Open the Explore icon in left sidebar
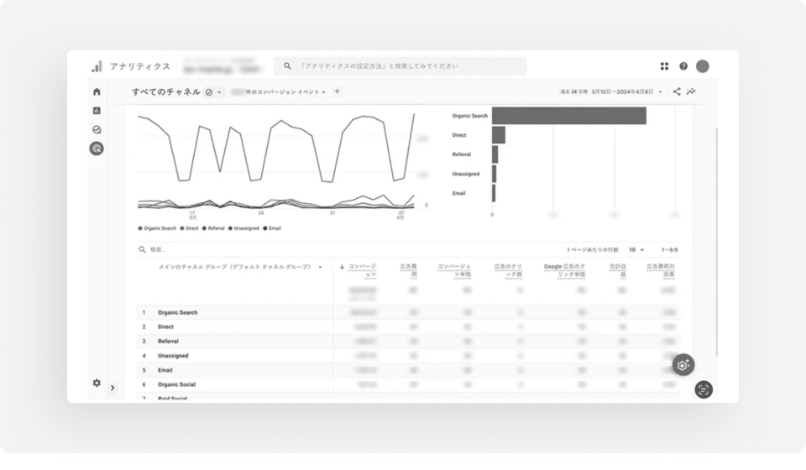This screenshot has width=806, height=470. click(97, 130)
